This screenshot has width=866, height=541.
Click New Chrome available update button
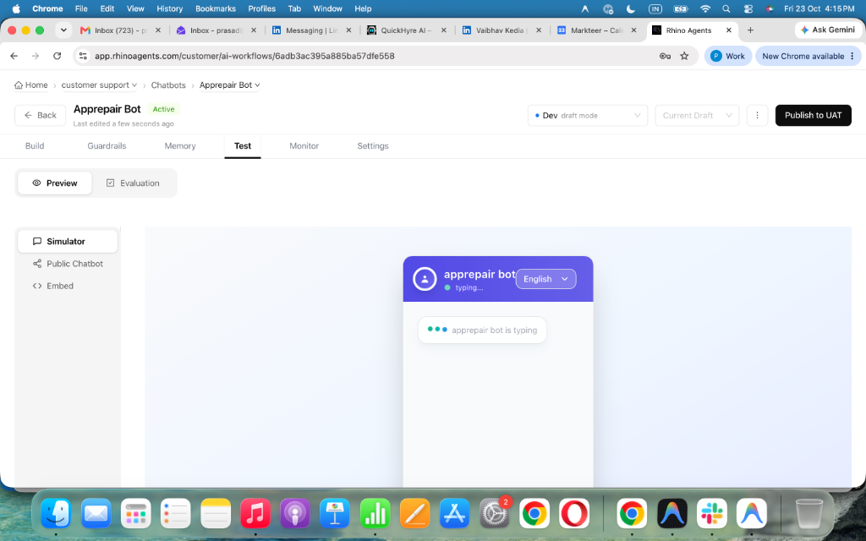[x=808, y=56]
